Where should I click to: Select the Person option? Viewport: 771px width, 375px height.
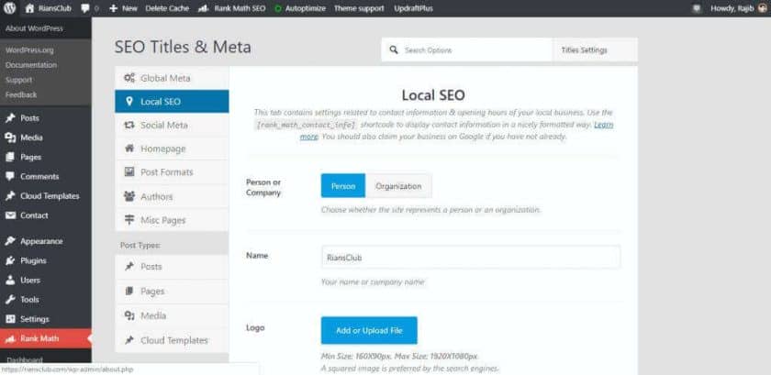coord(343,186)
